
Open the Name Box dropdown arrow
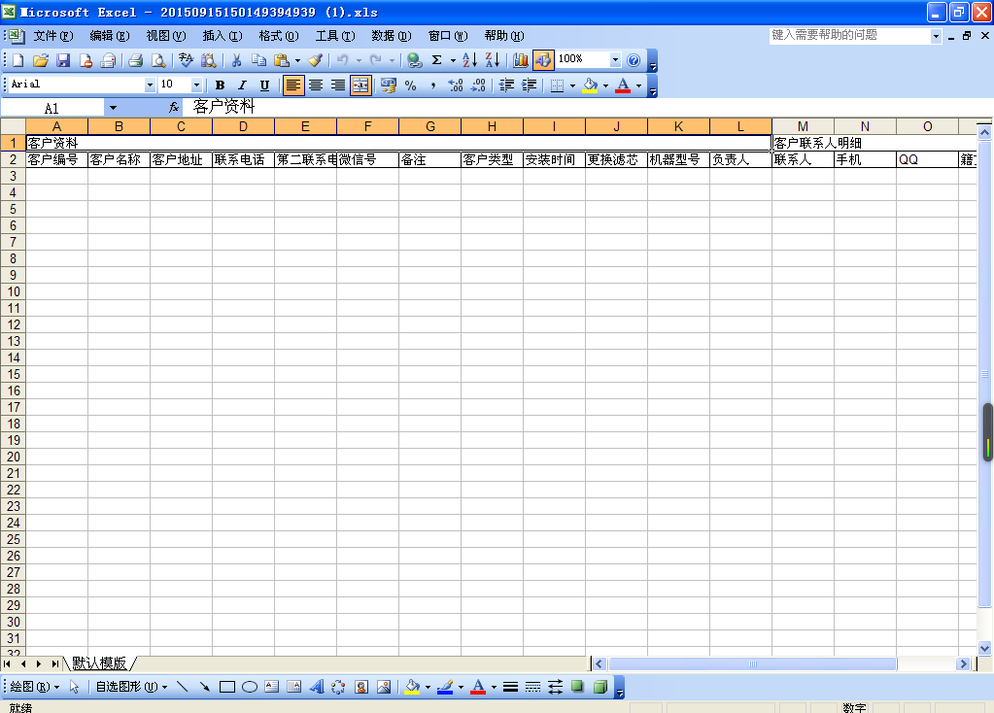pos(113,108)
